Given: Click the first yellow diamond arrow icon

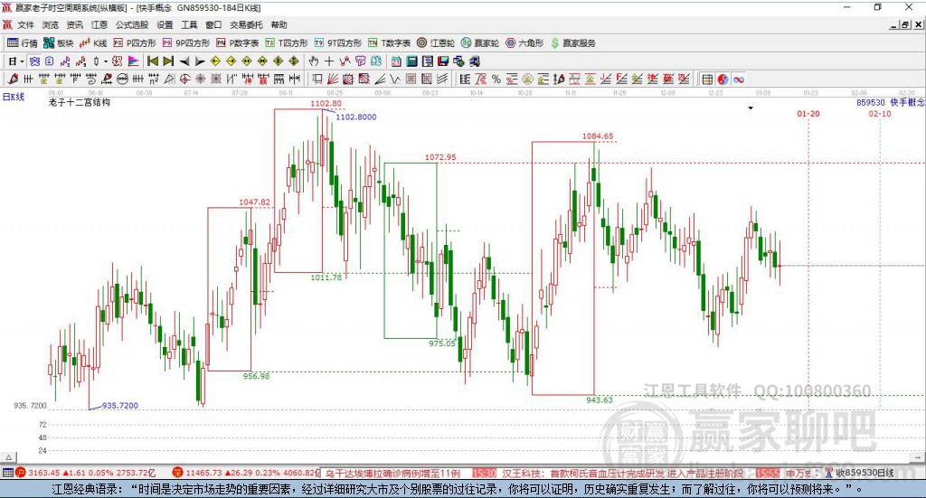Looking at the screenshot, I should (215, 61).
